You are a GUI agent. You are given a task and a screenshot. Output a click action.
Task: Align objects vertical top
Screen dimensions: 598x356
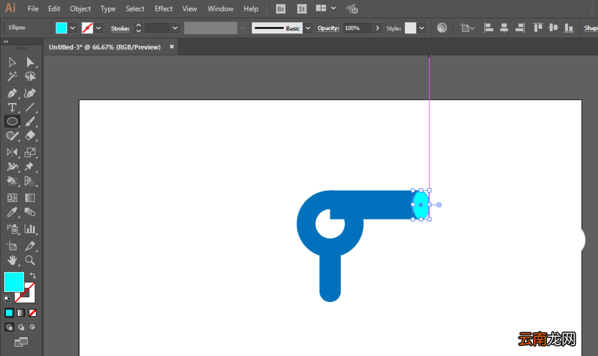[538, 28]
